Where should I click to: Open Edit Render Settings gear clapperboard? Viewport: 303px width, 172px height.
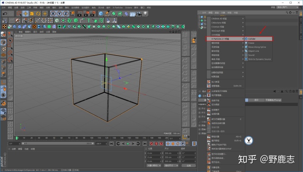pyautogui.click(x=93, y=13)
